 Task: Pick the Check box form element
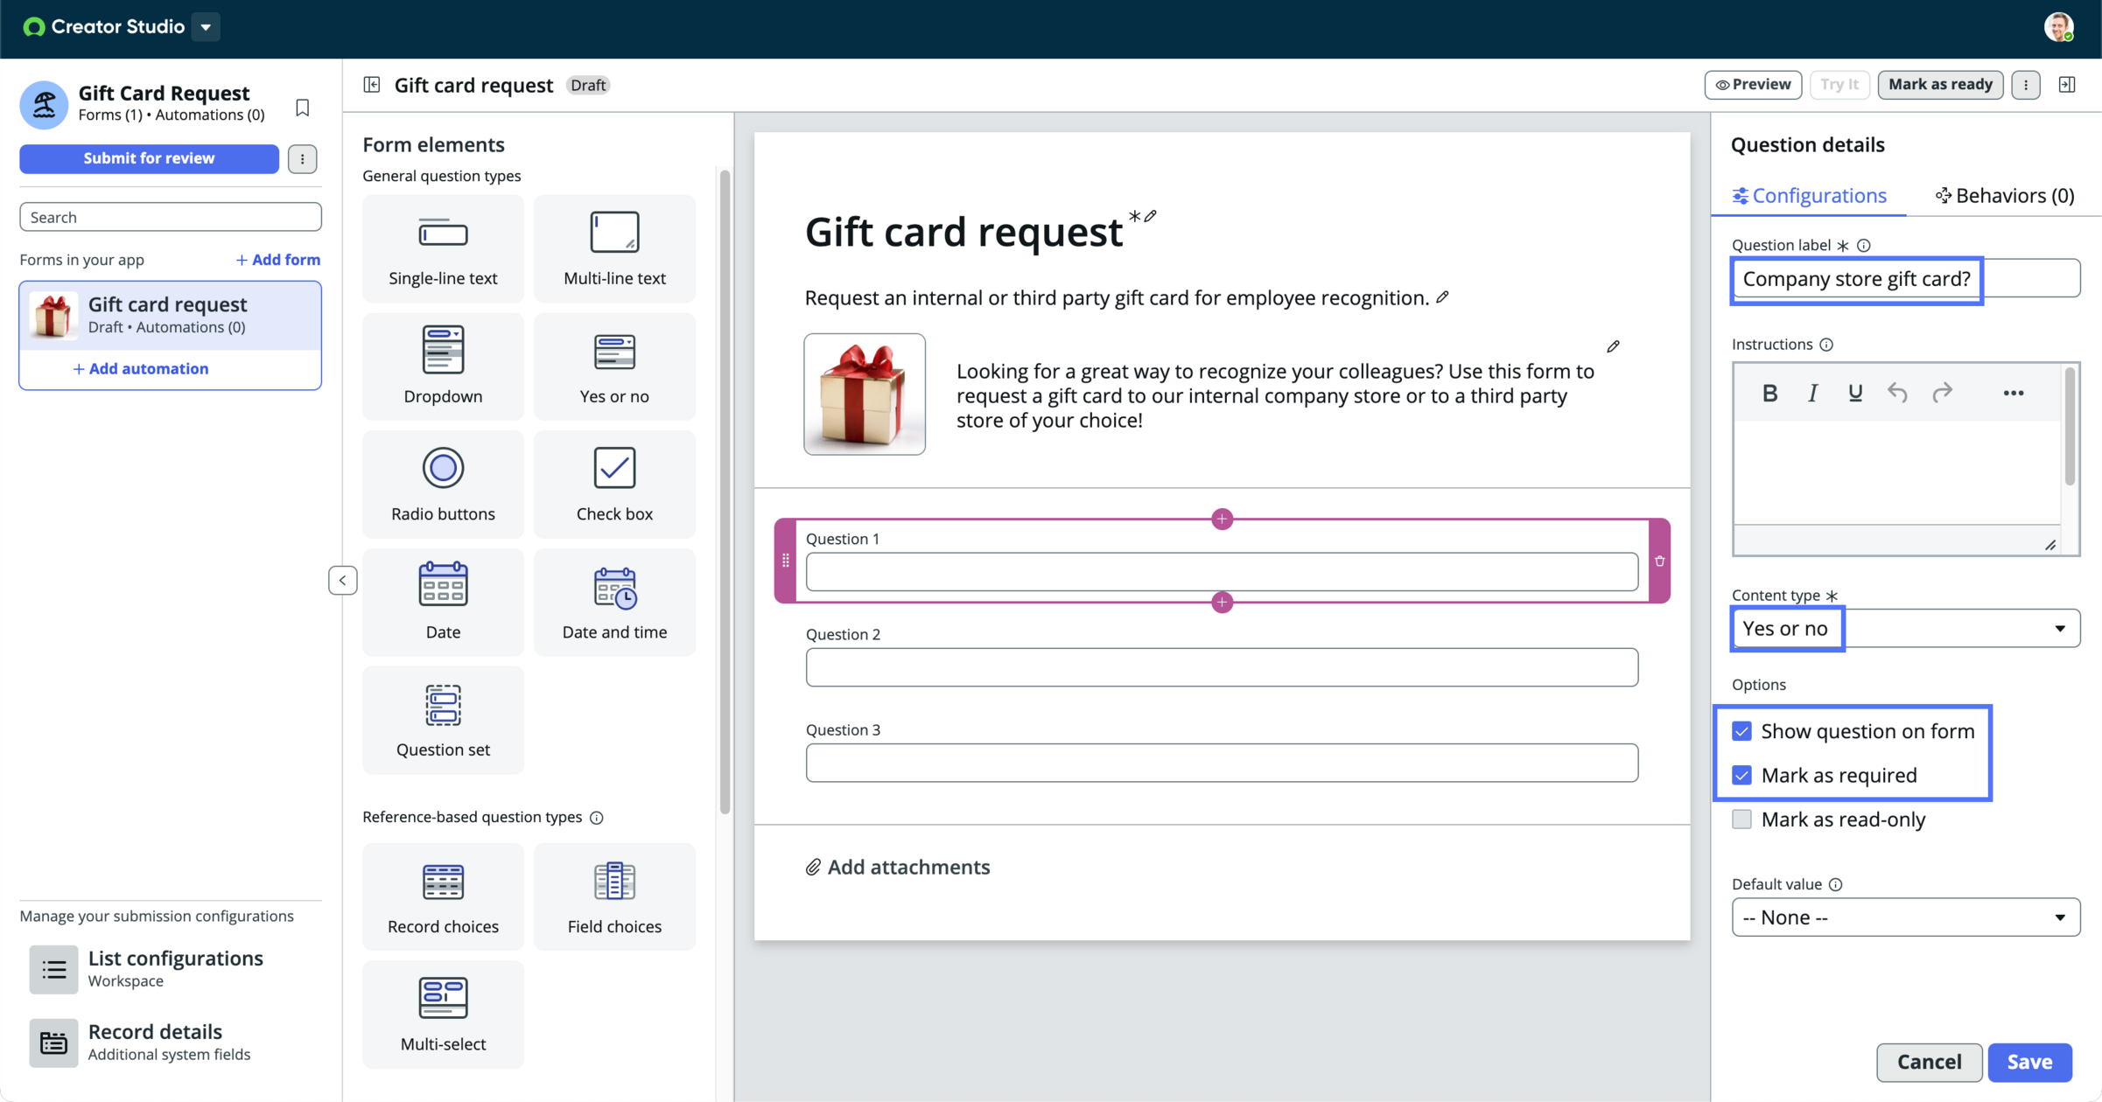pyautogui.click(x=614, y=485)
